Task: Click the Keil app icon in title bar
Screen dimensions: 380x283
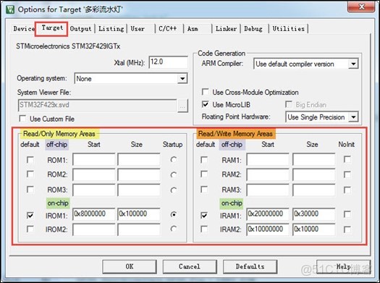Action: (x=10, y=9)
